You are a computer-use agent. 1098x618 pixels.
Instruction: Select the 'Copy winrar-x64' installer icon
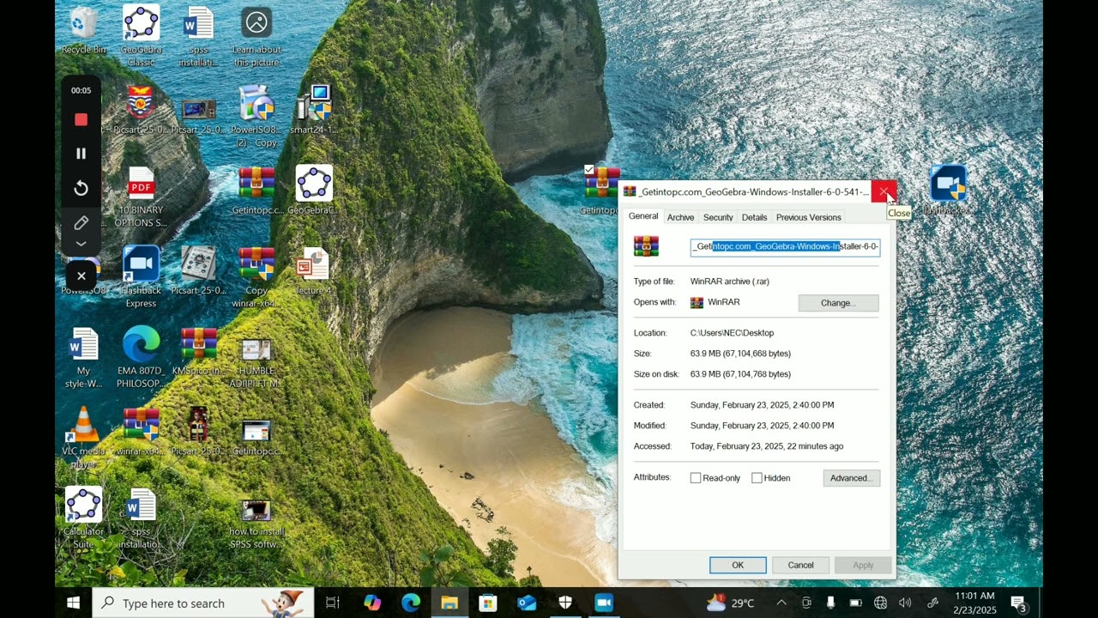[x=256, y=276]
